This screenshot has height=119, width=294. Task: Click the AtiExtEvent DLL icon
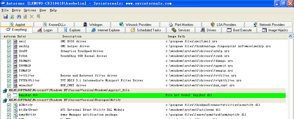[x=15, y=110]
